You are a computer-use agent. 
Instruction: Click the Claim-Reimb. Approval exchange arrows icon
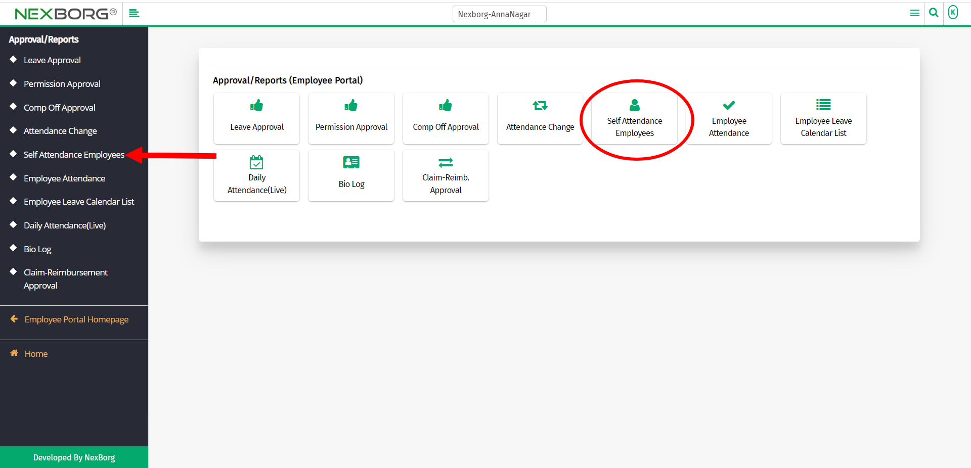click(446, 162)
